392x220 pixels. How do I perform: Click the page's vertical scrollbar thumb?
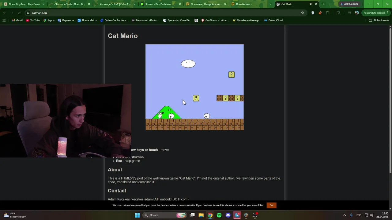click(x=390, y=101)
